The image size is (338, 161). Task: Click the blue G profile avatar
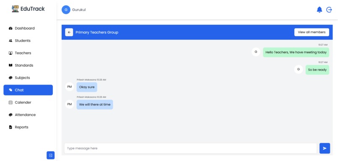[x=66, y=10]
